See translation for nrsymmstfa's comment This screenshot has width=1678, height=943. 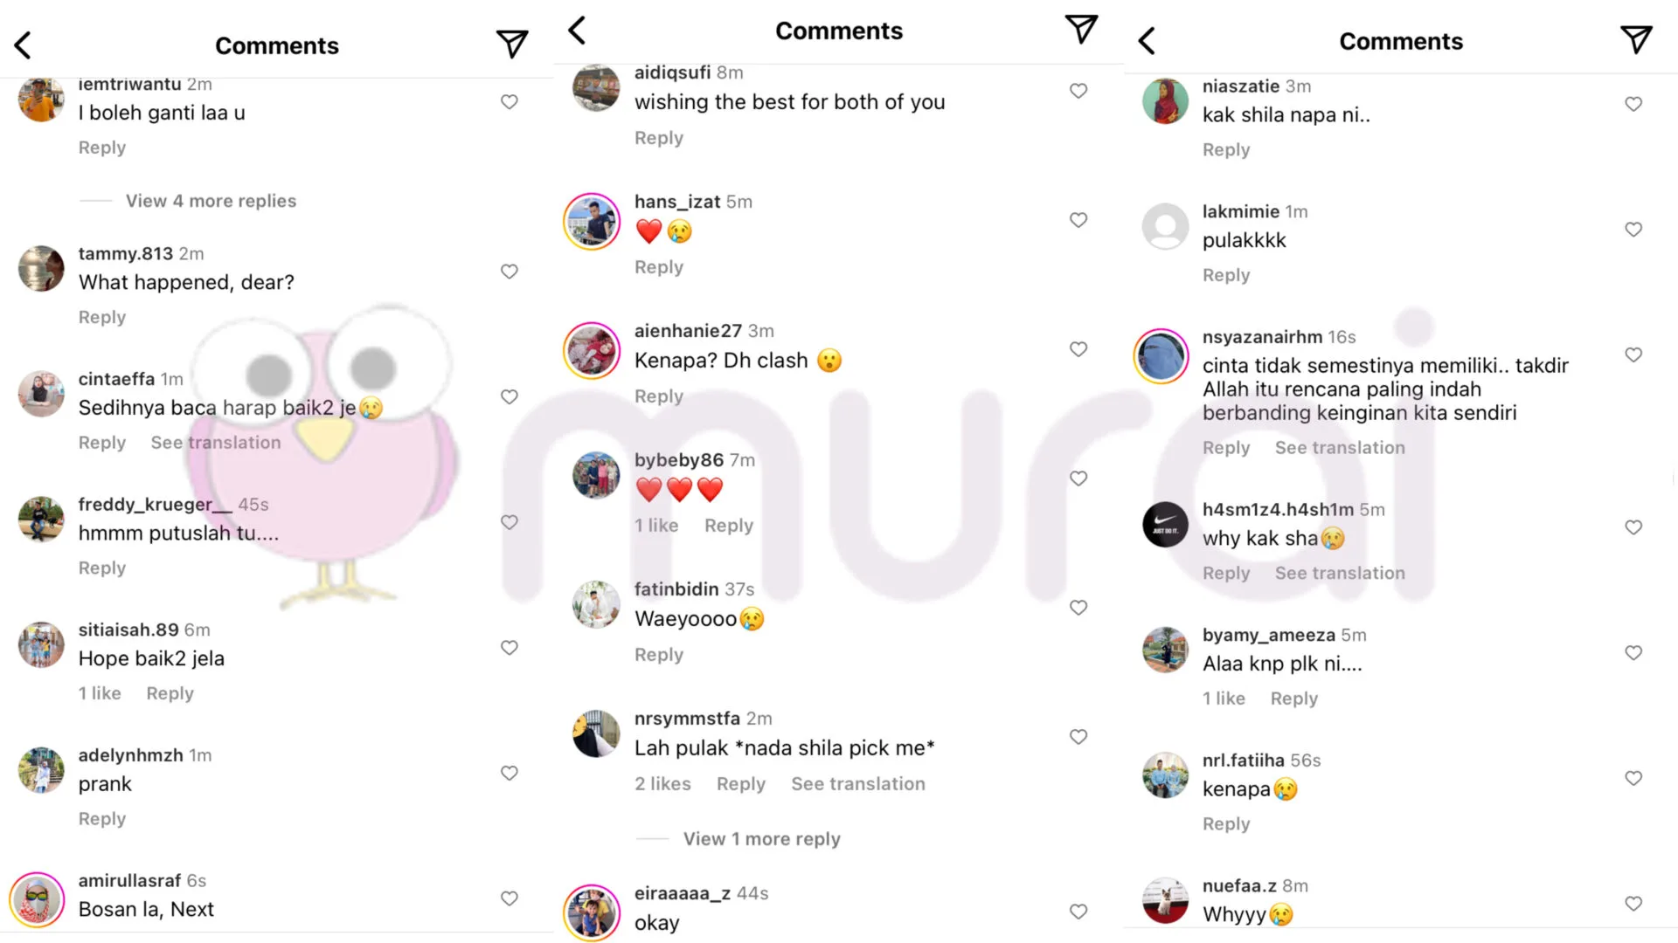(x=858, y=784)
